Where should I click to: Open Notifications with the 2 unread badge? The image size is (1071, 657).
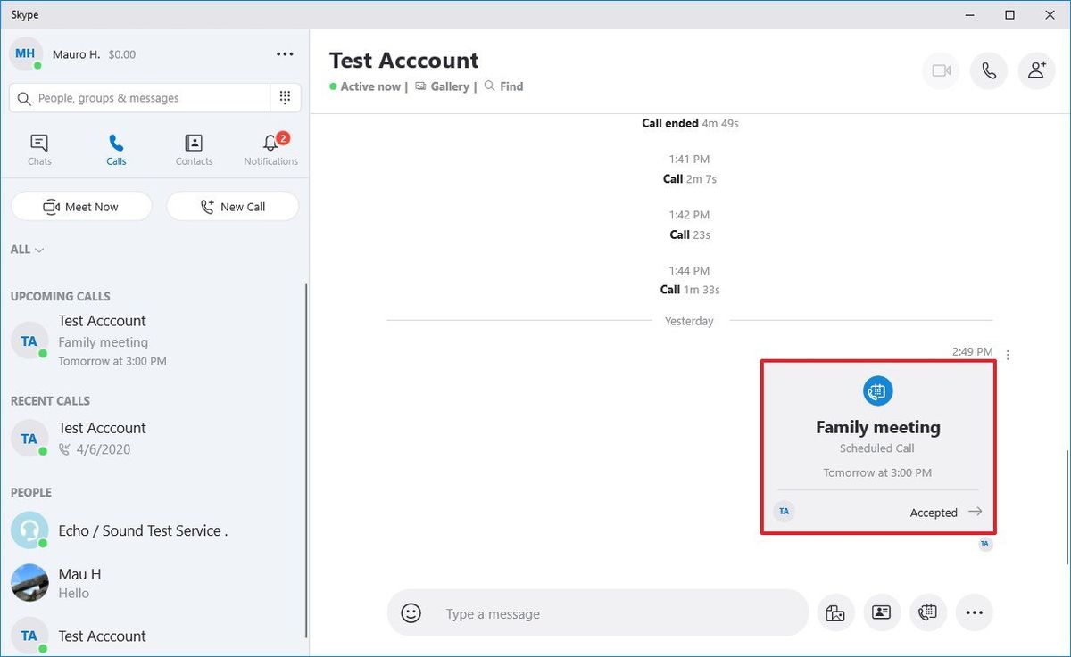tap(270, 148)
